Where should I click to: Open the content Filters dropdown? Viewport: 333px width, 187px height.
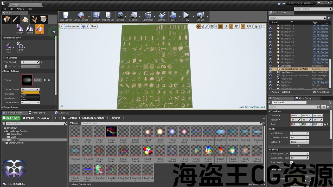tap(74, 123)
